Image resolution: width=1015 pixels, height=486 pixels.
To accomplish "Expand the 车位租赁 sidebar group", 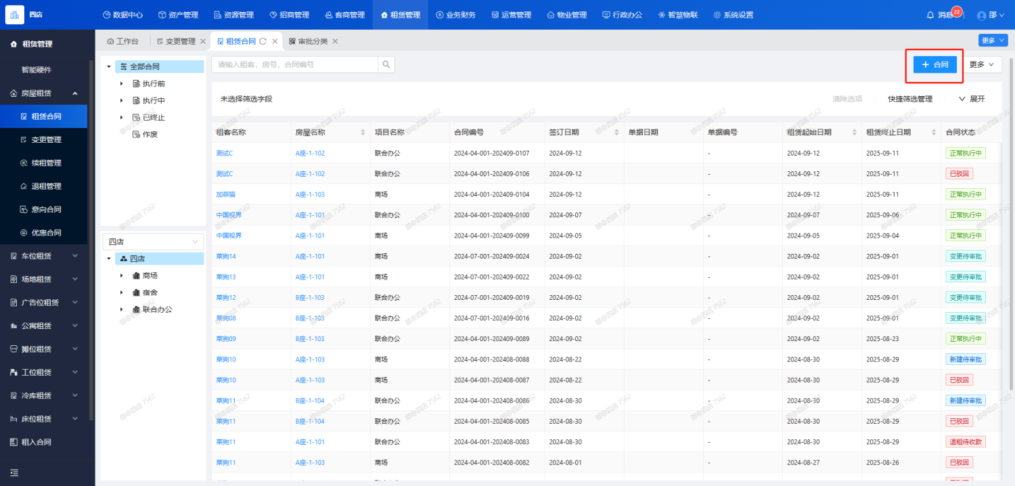I will pos(74,256).
